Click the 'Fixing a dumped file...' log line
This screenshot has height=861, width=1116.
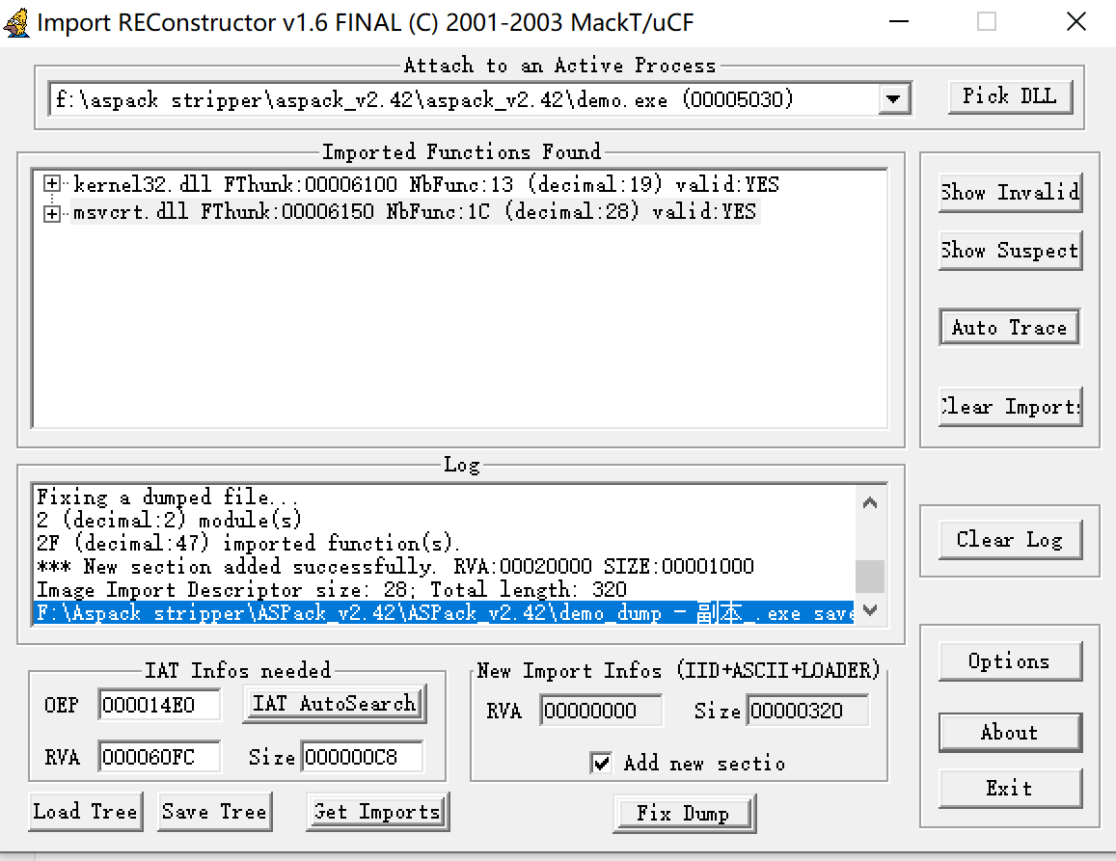(167, 497)
